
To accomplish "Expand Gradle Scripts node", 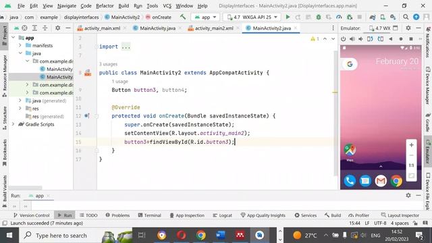I will (13, 124).
